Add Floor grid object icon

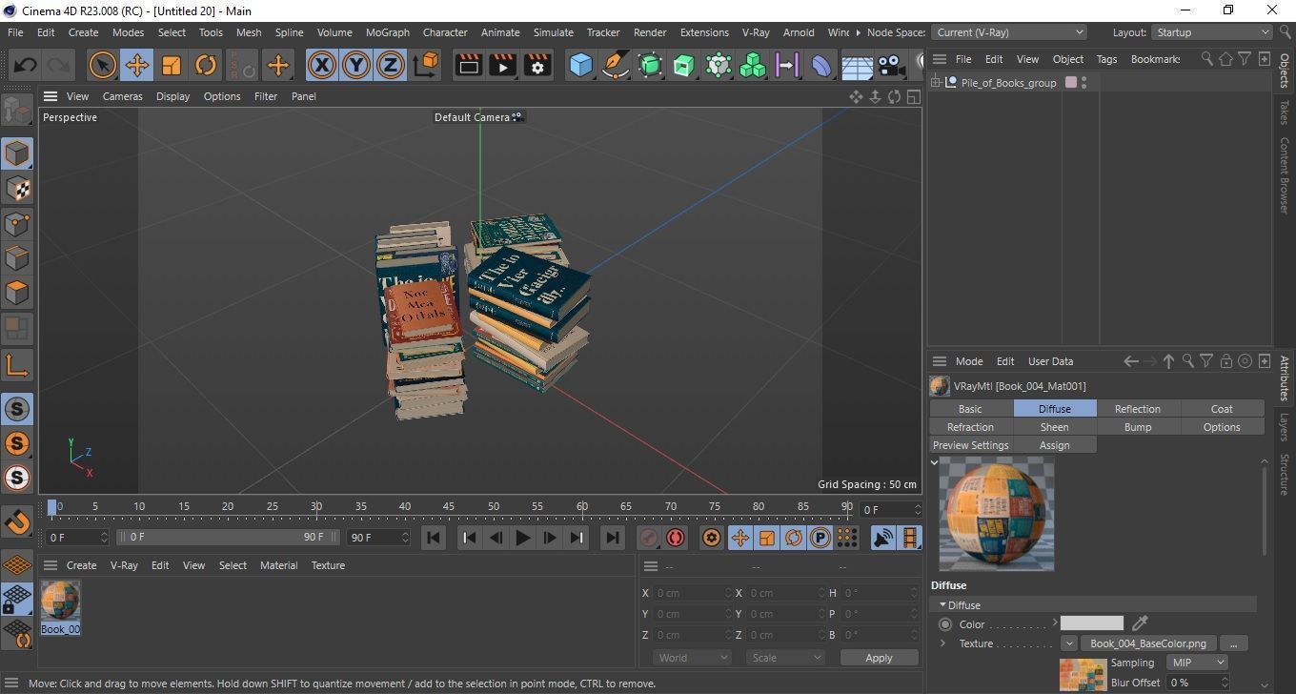(x=857, y=66)
